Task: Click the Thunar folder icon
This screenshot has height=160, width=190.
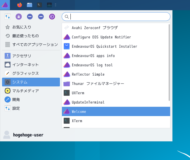Action: 67,83
